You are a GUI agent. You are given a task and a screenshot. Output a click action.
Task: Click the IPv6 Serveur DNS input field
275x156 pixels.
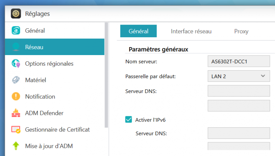click(x=239, y=133)
